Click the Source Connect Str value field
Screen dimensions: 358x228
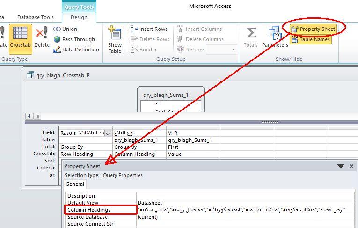(x=245, y=224)
